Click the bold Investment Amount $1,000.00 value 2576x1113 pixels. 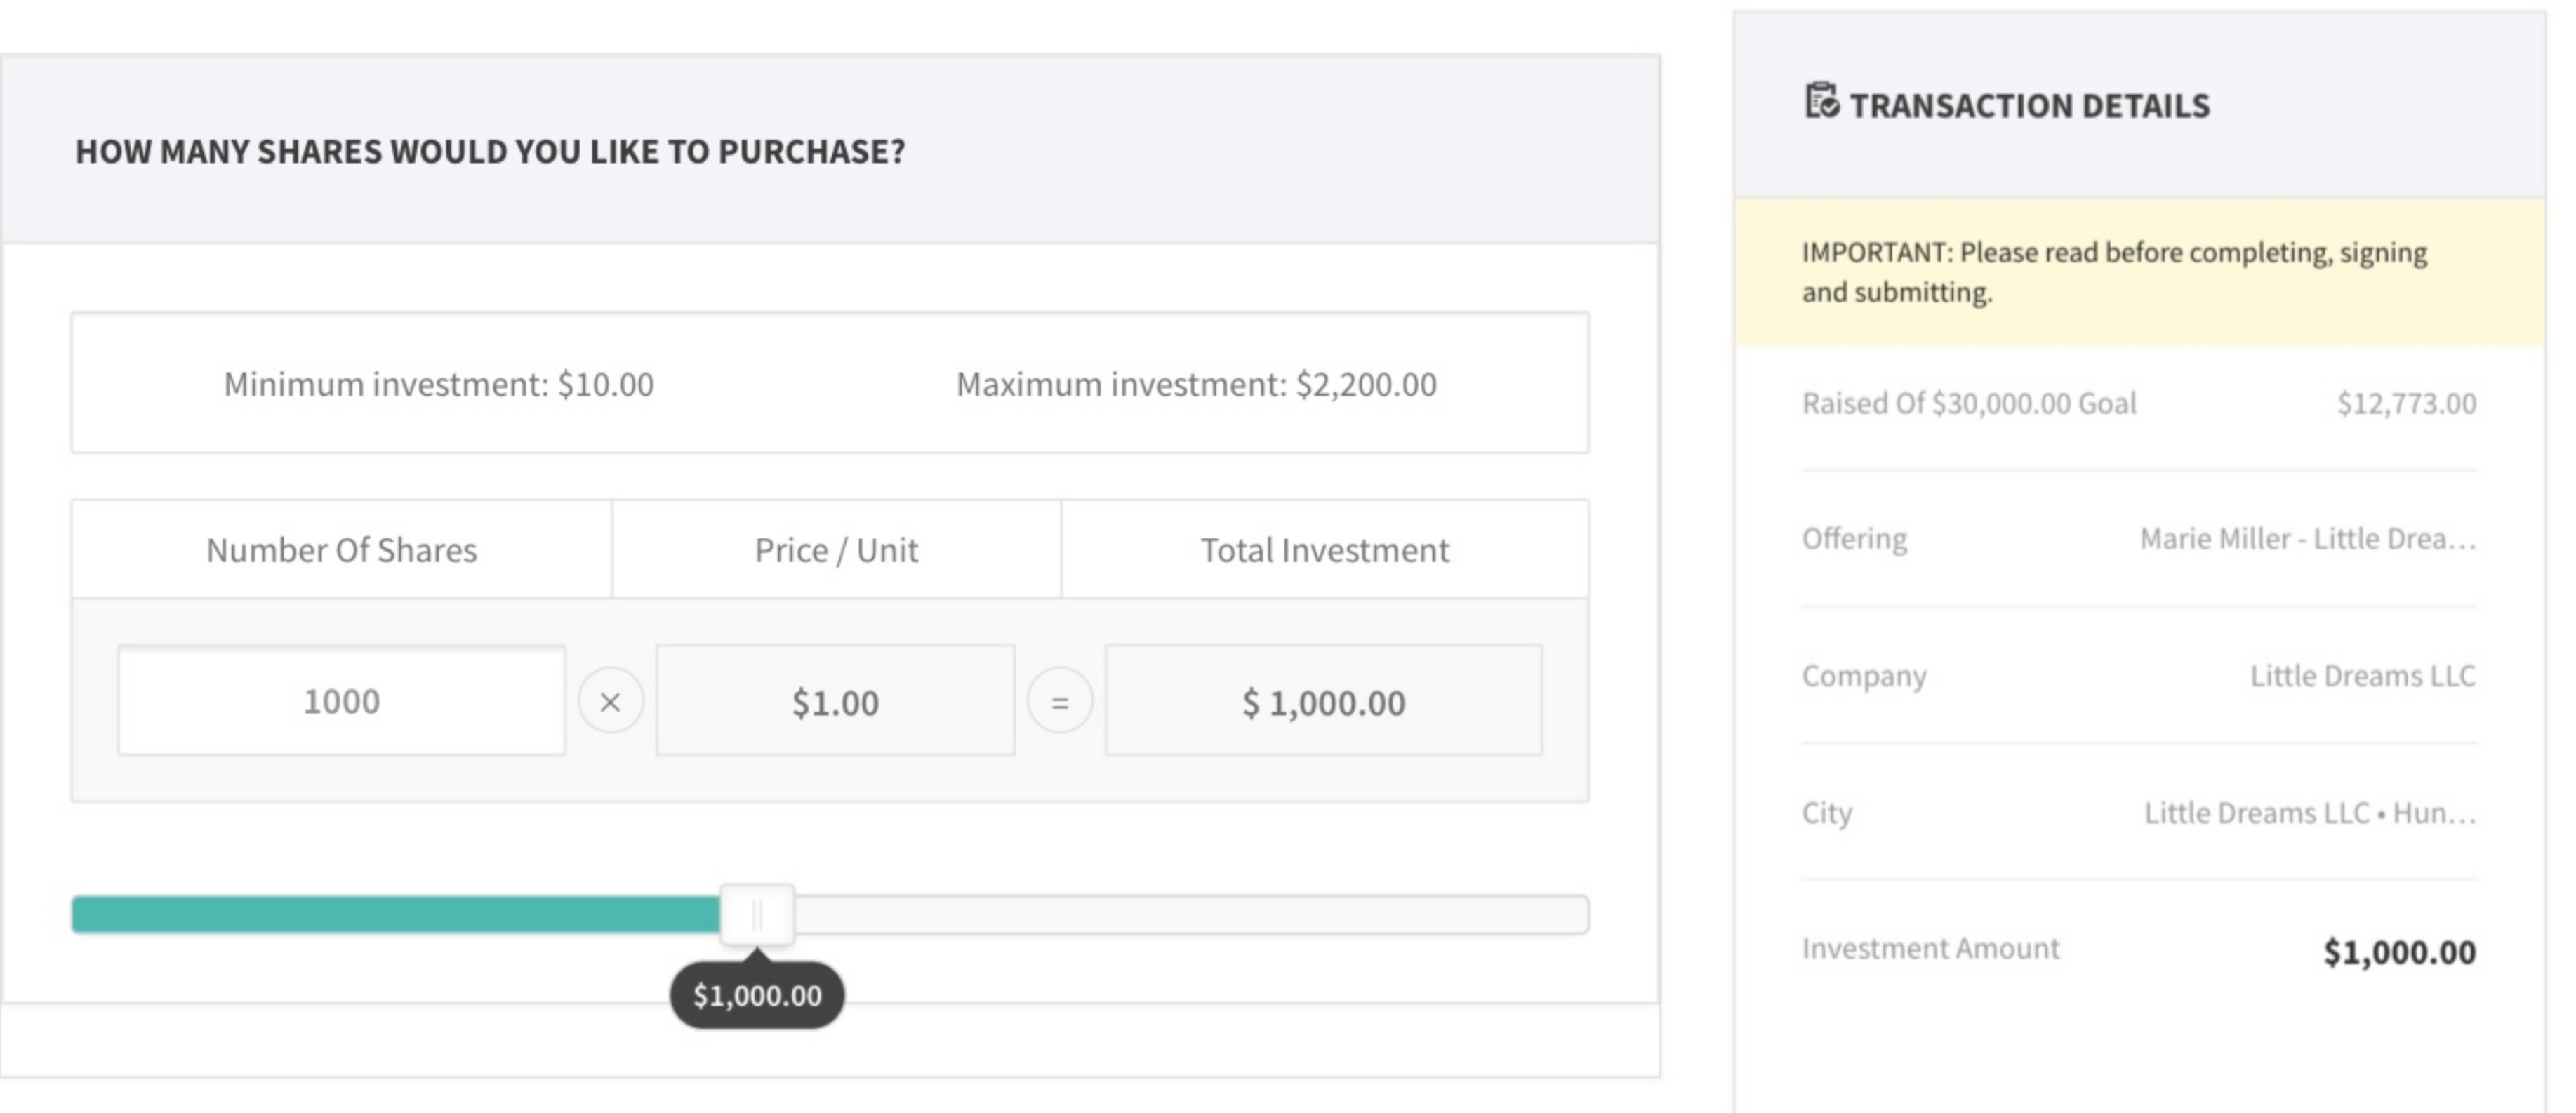click(x=2399, y=951)
